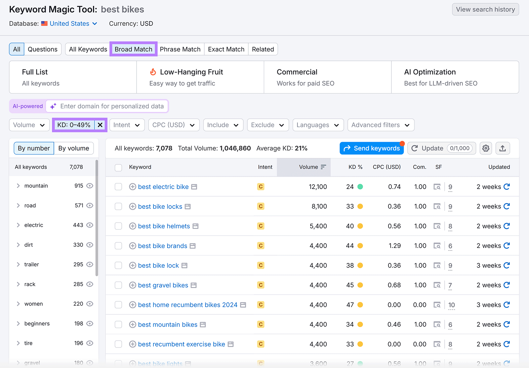This screenshot has height=368, width=529.
Task: Hide the mountain keyword group via eye icon
Action: click(90, 186)
